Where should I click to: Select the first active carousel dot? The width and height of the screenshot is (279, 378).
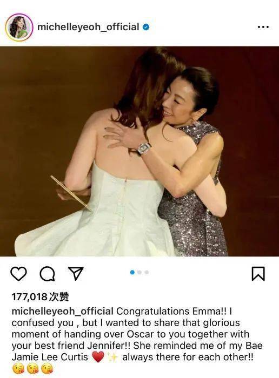coord(132,272)
